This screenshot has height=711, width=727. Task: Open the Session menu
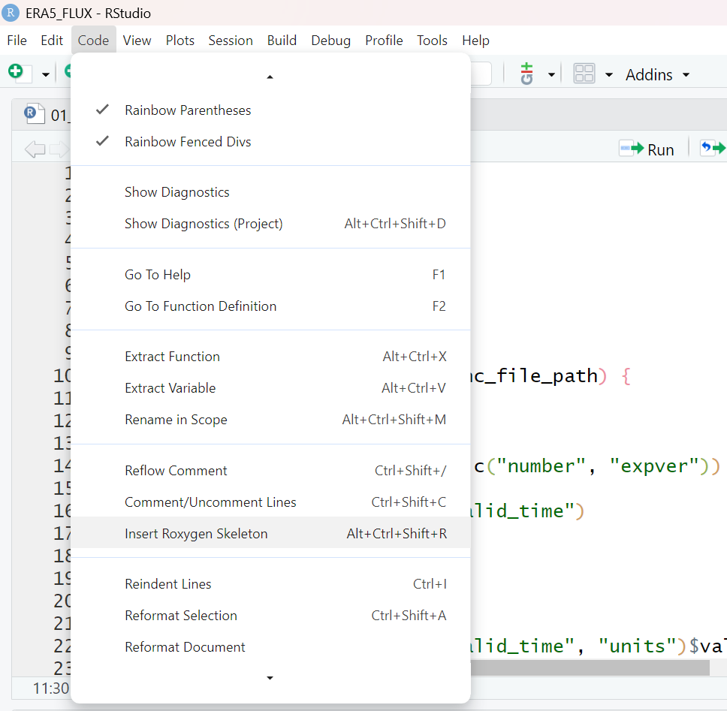point(231,41)
